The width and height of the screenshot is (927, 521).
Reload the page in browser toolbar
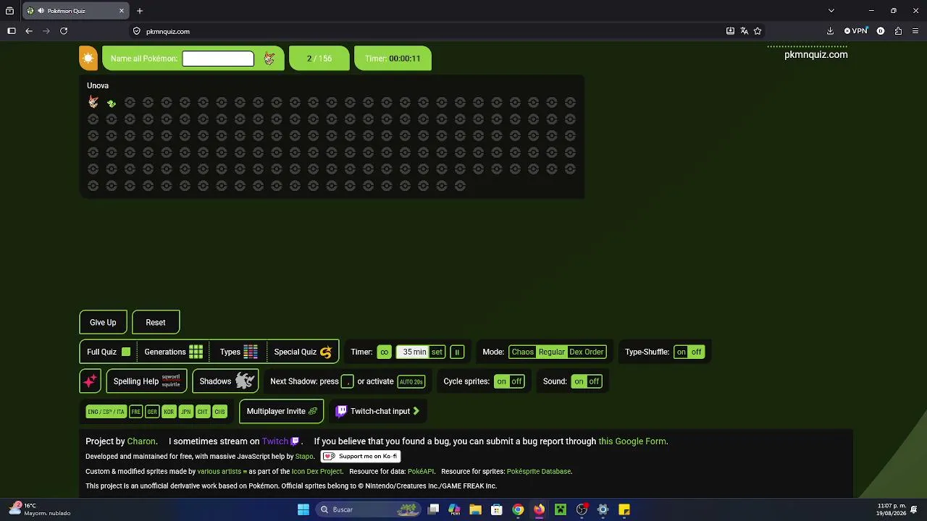64,31
